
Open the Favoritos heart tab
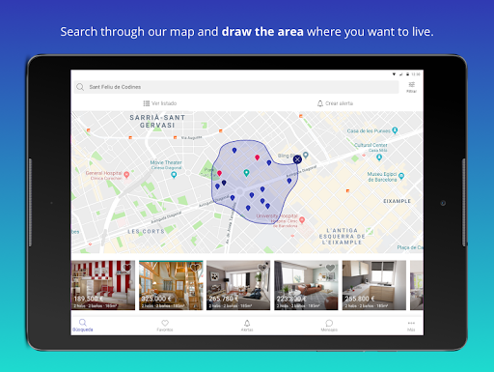[x=165, y=326]
